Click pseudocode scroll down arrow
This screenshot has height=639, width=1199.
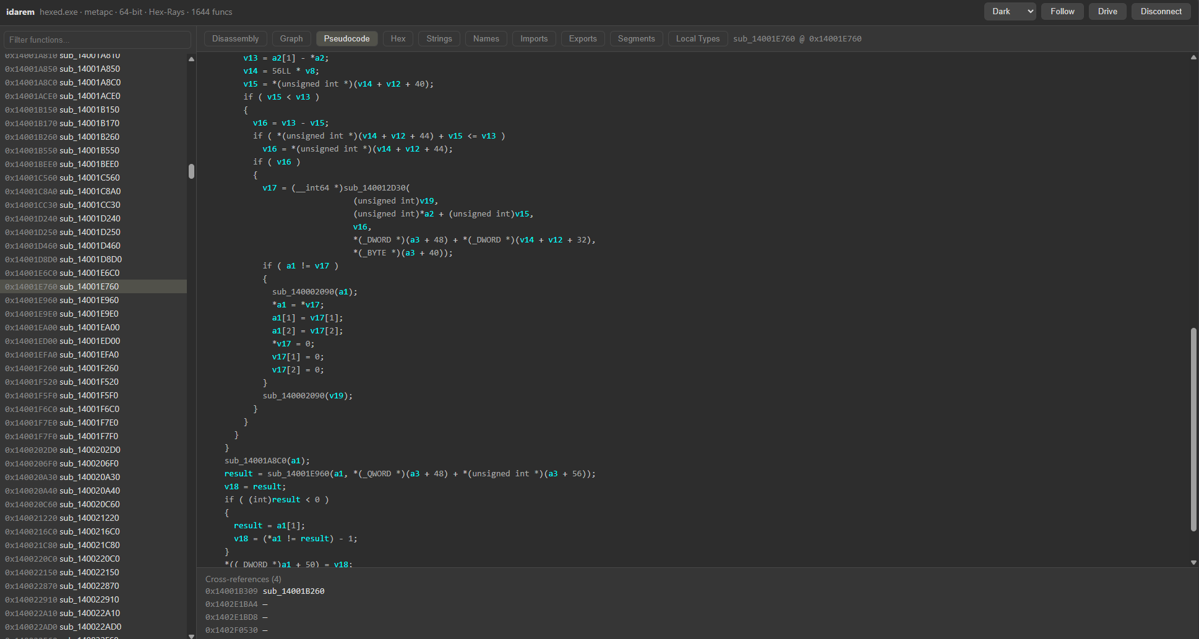[x=1193, y=562]
